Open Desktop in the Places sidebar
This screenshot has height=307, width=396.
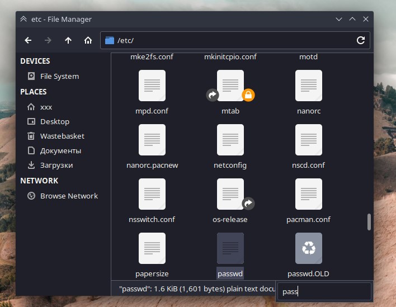48,121
